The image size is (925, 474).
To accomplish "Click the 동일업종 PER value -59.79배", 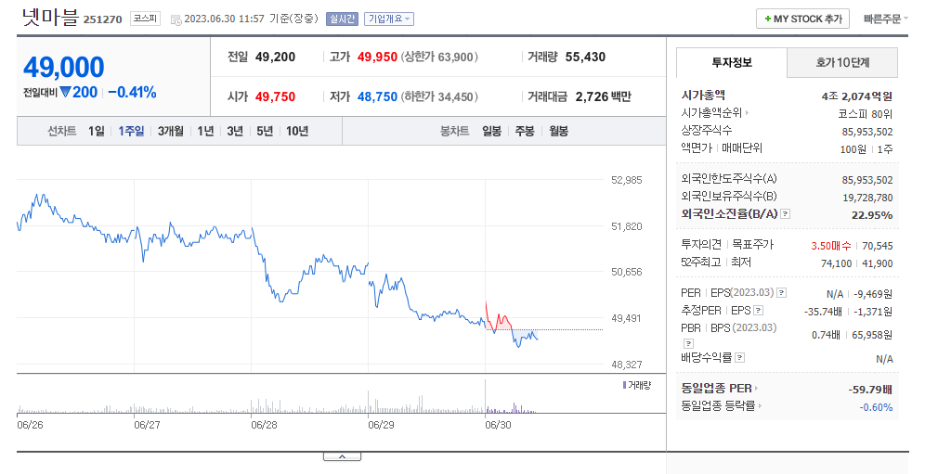I will tap(870, 389).
